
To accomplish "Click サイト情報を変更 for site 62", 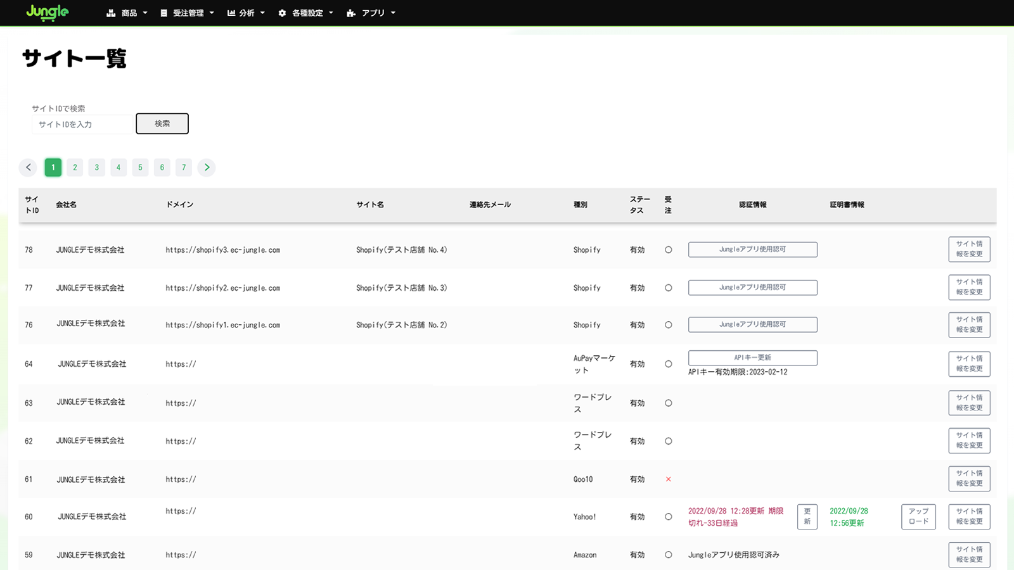I will tap(970, 441).
